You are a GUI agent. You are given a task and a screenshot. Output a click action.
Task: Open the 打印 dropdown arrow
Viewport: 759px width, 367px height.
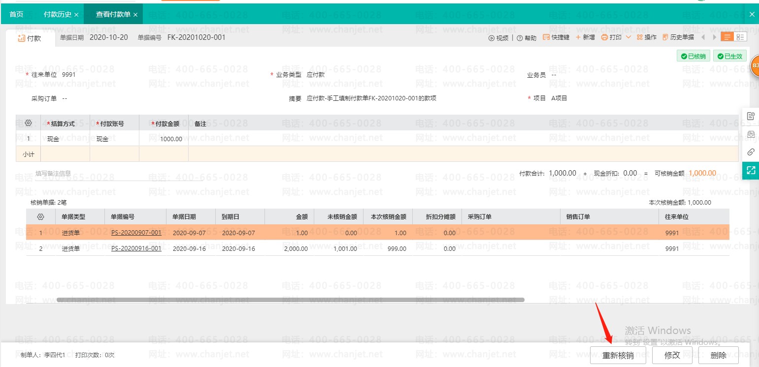click(x=628, y=37)
